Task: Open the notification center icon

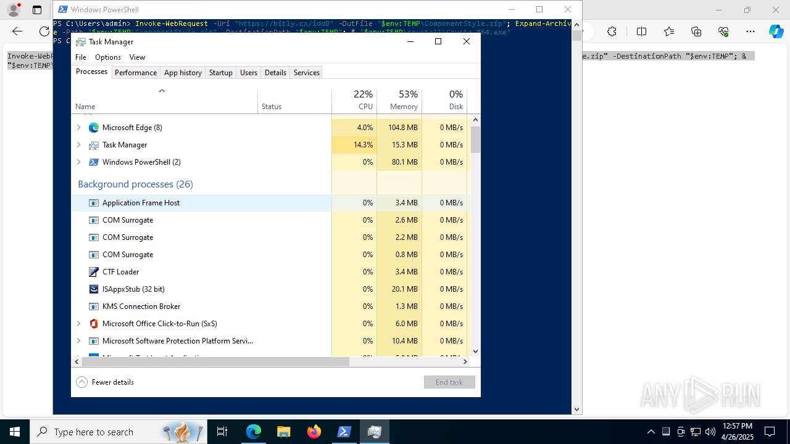Action: (770, 432)
